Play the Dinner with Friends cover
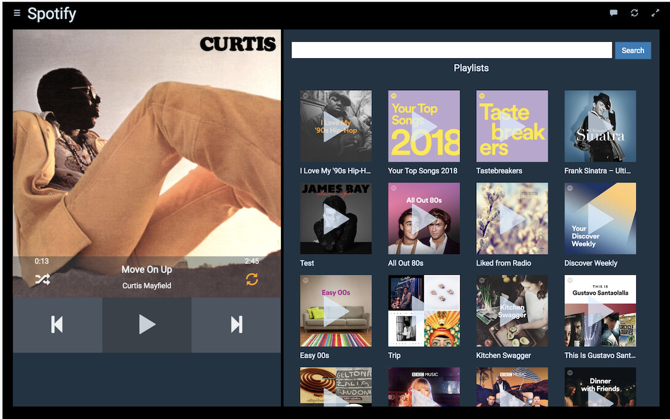Screen dimensions: 670x419 600,387
